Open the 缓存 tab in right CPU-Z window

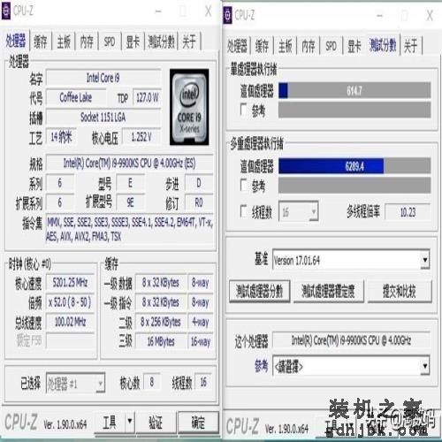click(x=262, y=46)
